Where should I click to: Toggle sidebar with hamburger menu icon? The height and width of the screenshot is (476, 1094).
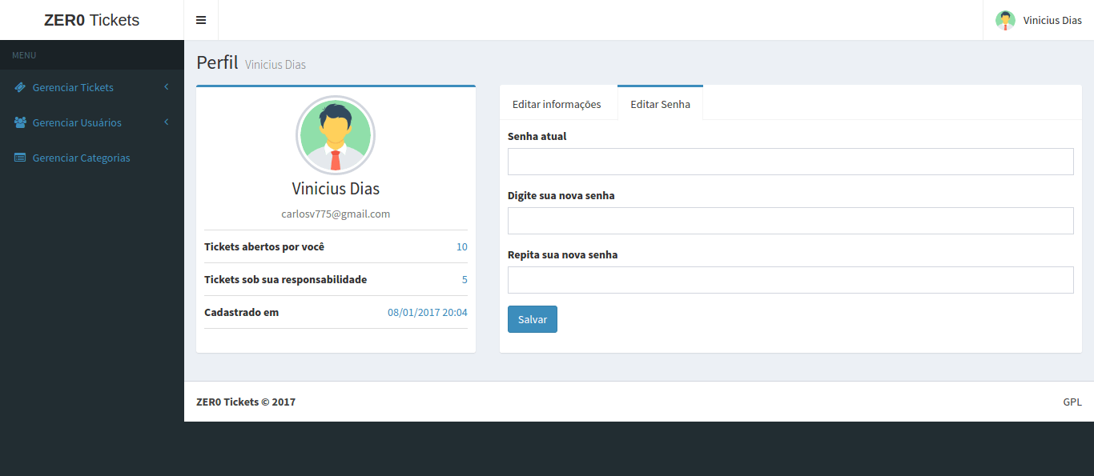coord(201,20)
